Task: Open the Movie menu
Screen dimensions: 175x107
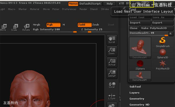Action: click(46, 9)
